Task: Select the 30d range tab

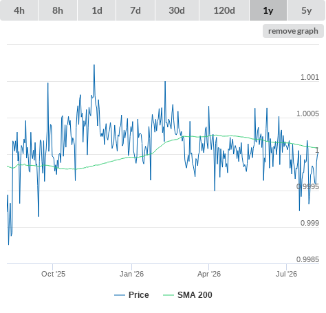Action: pos(177,10)
